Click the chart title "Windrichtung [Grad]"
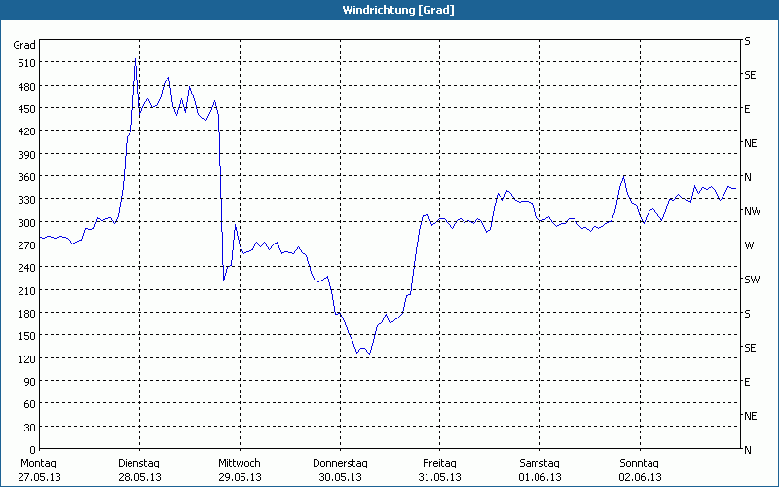The height and width of the screenshot is (487, 779). point(398,10)
